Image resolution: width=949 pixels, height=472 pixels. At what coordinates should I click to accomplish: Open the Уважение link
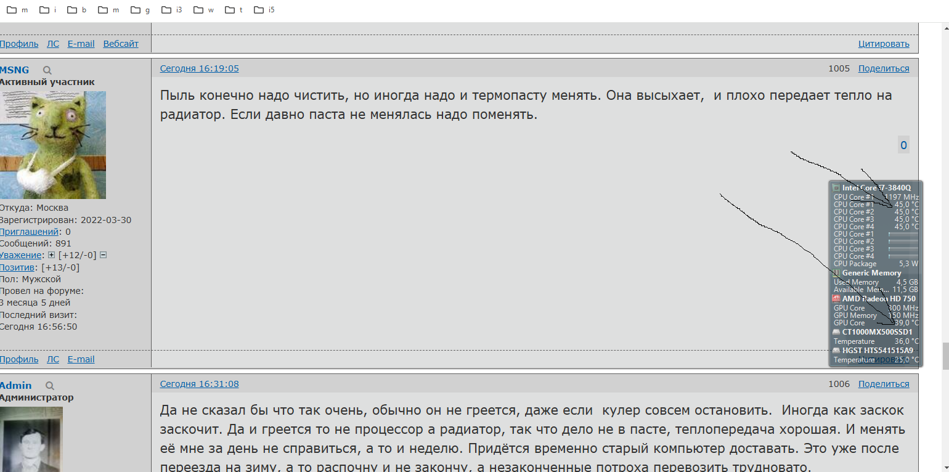[22, 255]
